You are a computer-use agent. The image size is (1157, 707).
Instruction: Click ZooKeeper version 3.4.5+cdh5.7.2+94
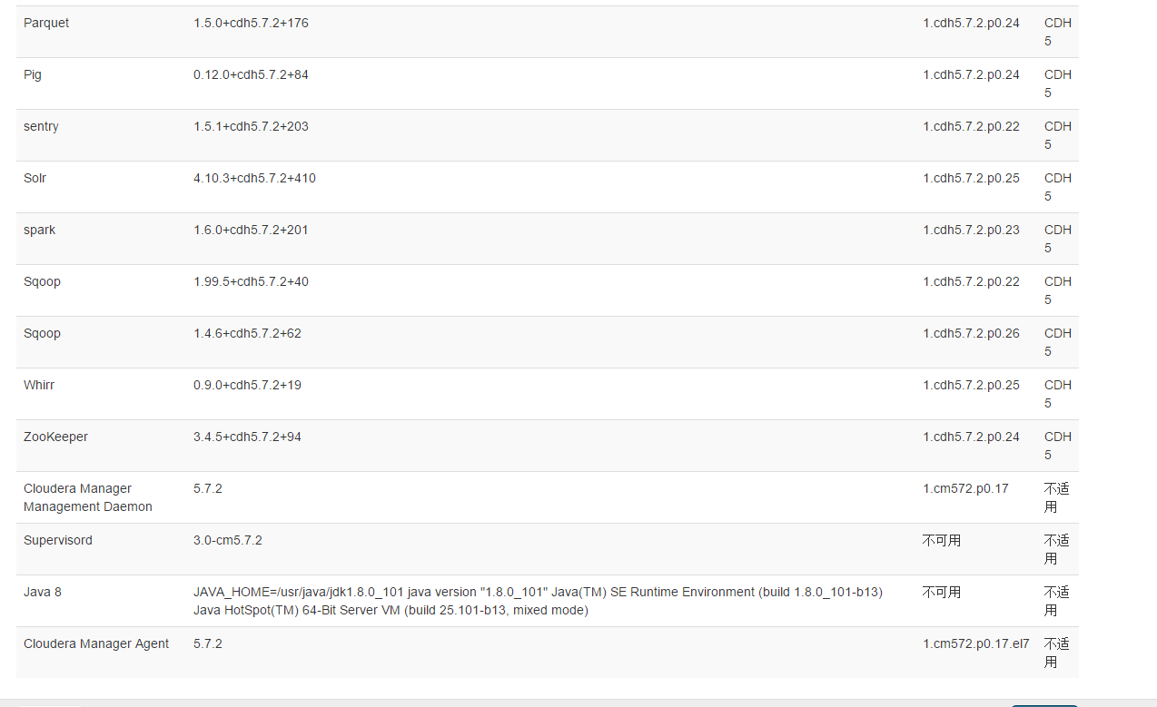click(x=247, y=437)
